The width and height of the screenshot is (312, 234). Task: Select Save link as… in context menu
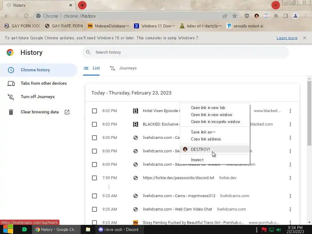point(215,132)
